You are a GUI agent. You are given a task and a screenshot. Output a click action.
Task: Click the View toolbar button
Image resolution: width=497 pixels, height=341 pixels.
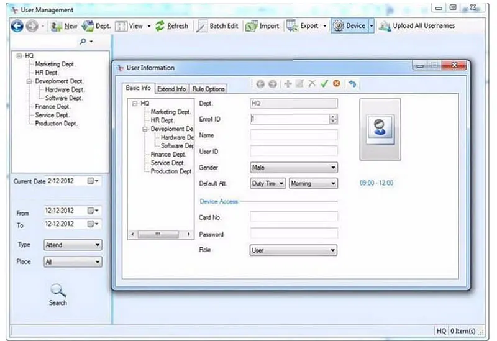coord(129,26)
